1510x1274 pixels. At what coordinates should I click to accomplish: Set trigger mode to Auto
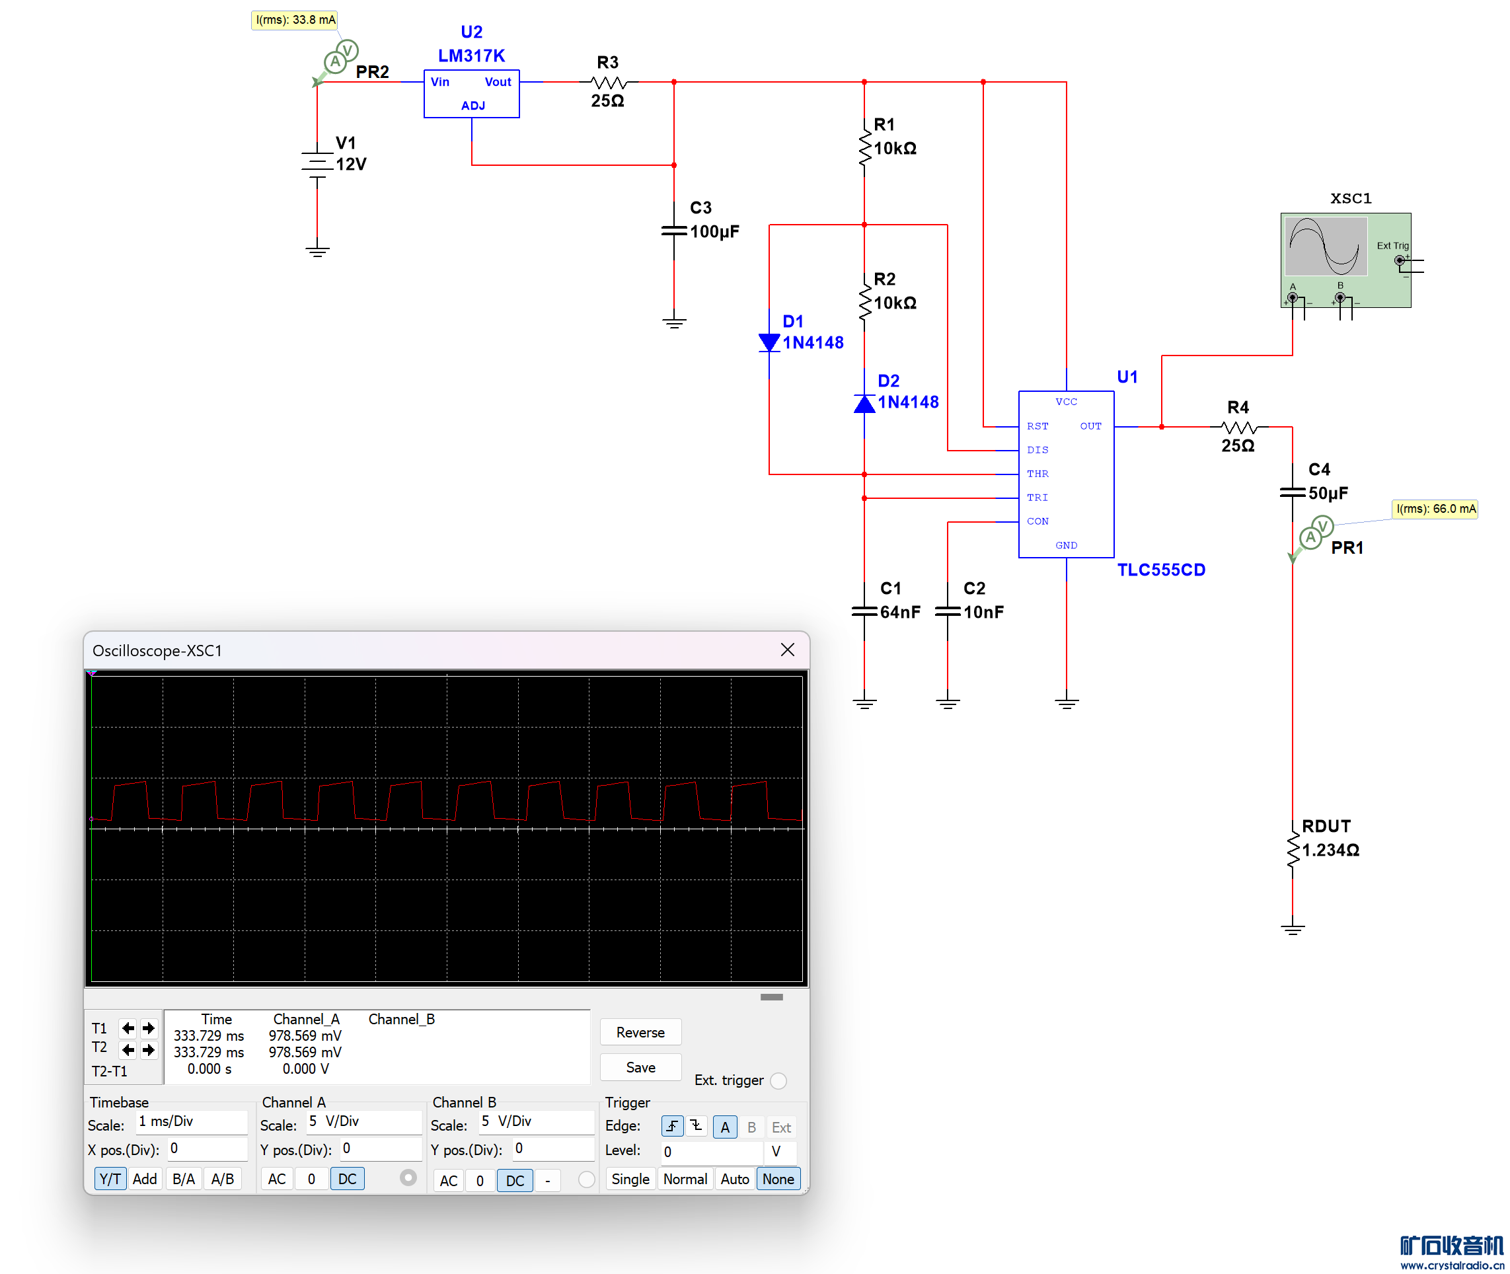[734, 1179]
